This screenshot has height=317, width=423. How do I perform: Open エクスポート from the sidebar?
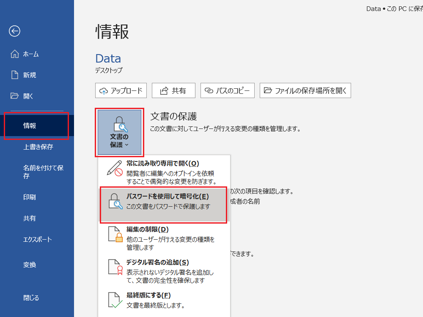point(37,239)
